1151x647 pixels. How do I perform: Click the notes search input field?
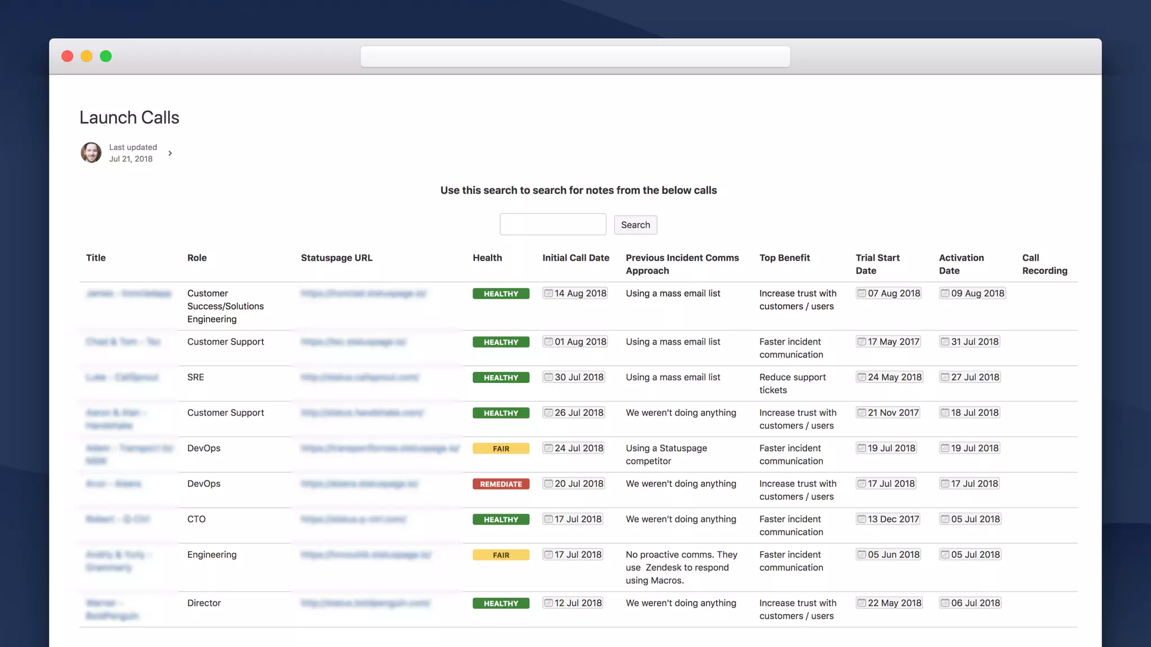click(552, 225)
